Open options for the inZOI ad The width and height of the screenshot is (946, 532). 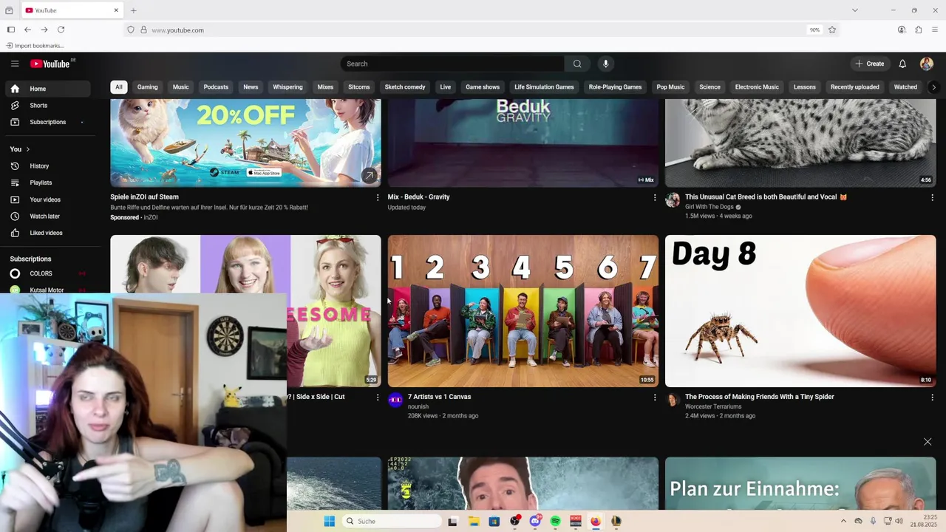pyautogui.click(x=378, y=197)
